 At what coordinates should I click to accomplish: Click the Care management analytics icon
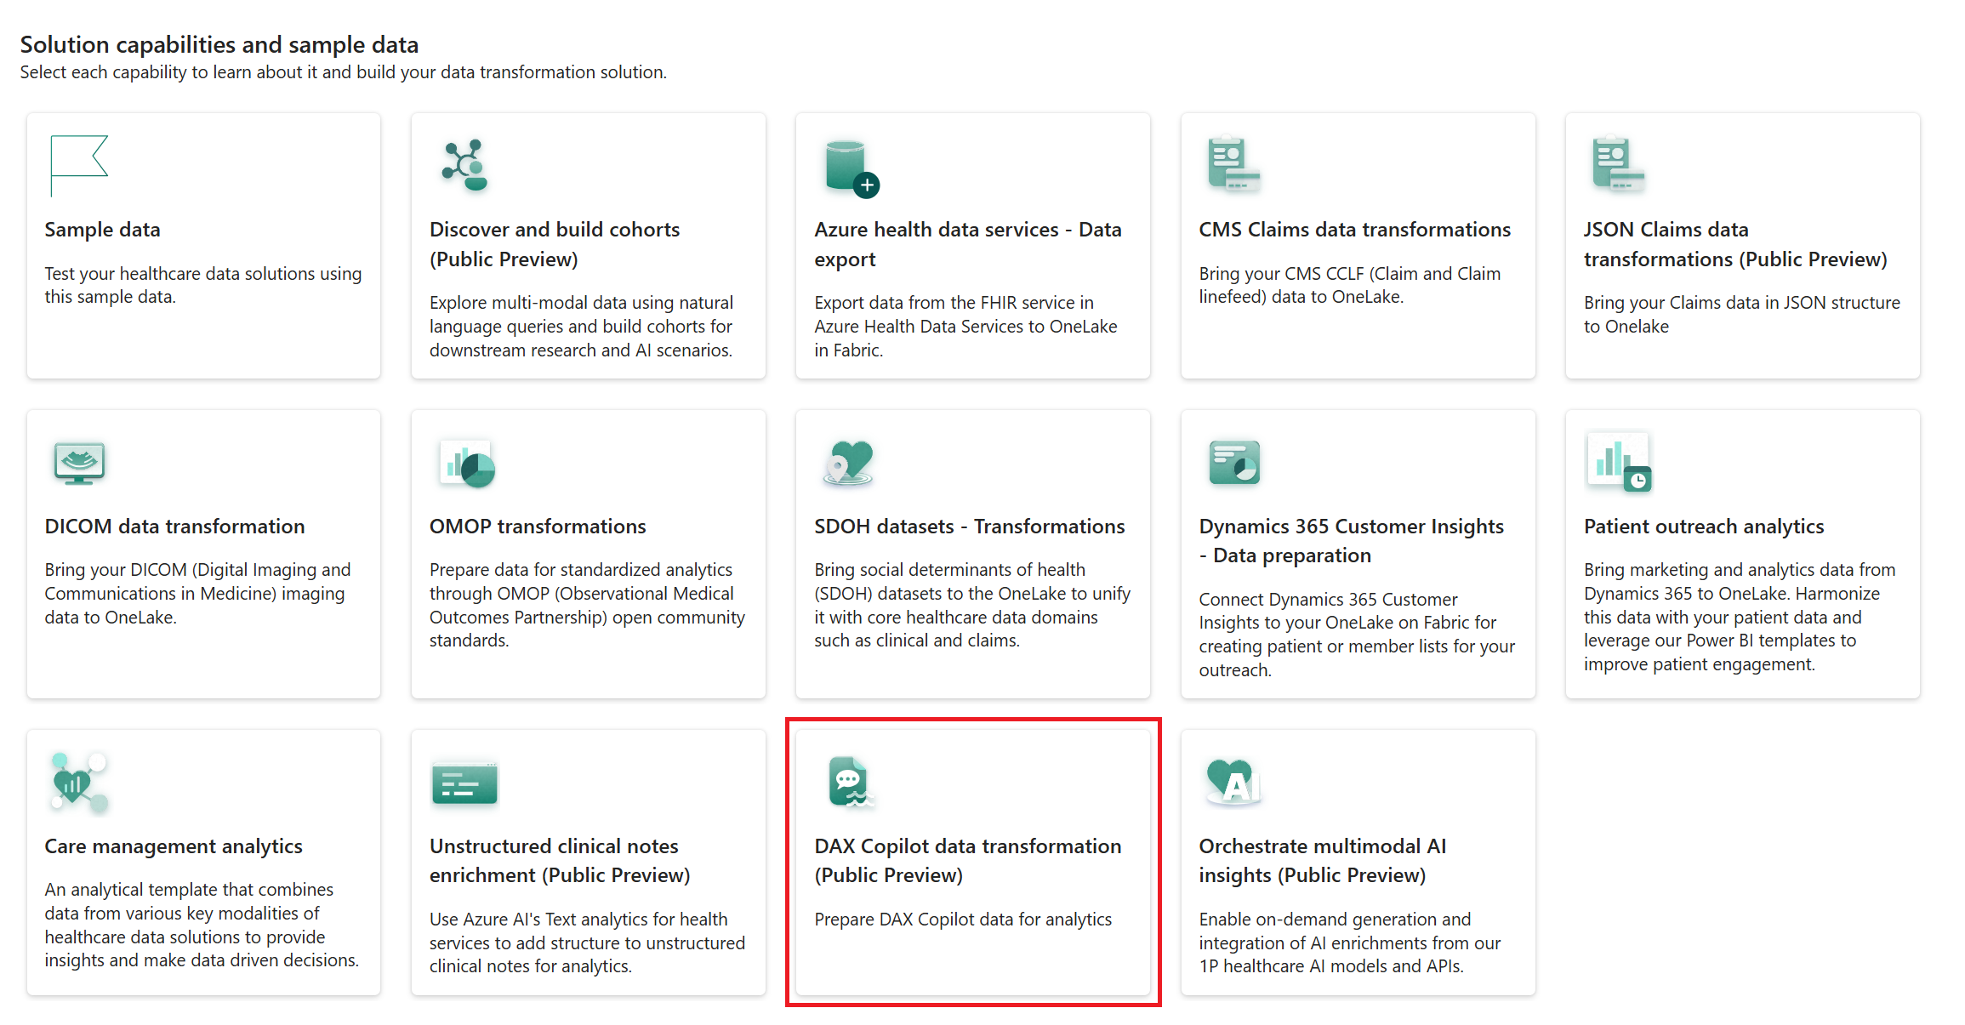point(79,783)
